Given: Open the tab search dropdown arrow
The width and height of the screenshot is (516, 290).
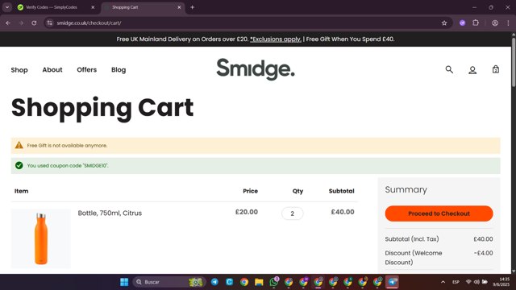Looking at the screenshot, I should pos(7,7).
